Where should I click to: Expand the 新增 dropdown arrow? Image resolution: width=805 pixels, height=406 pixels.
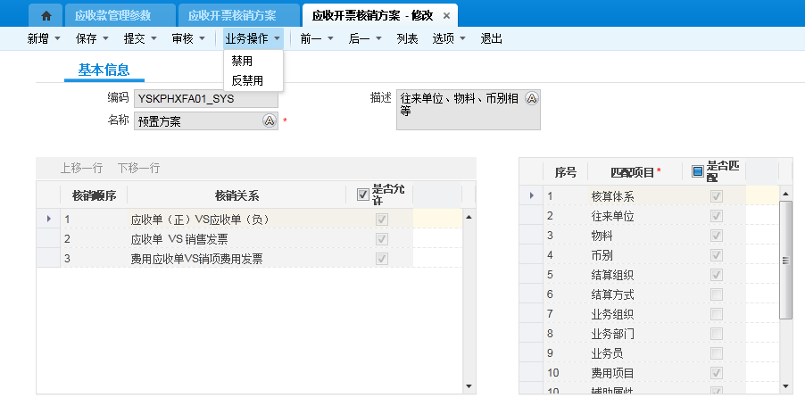tap(58, 39)
